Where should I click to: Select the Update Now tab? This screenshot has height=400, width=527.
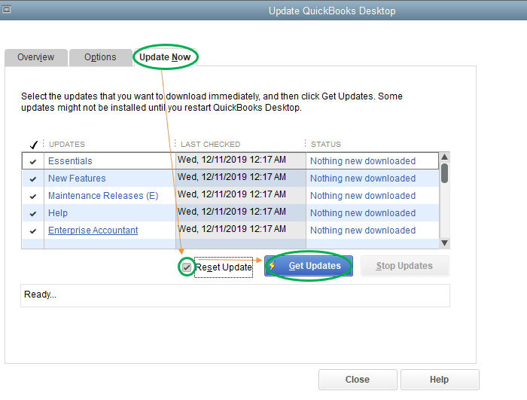coord(165,57)
